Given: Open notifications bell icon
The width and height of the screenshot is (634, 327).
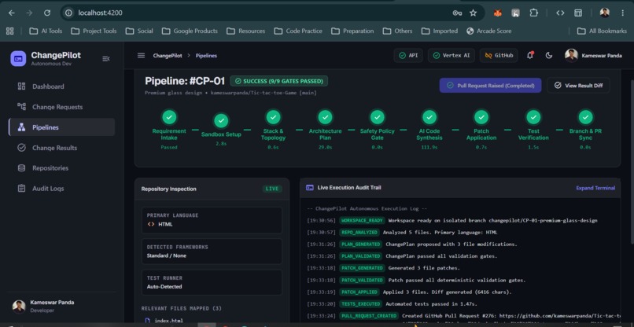Looking at the screenshot, I should [530, 55].
